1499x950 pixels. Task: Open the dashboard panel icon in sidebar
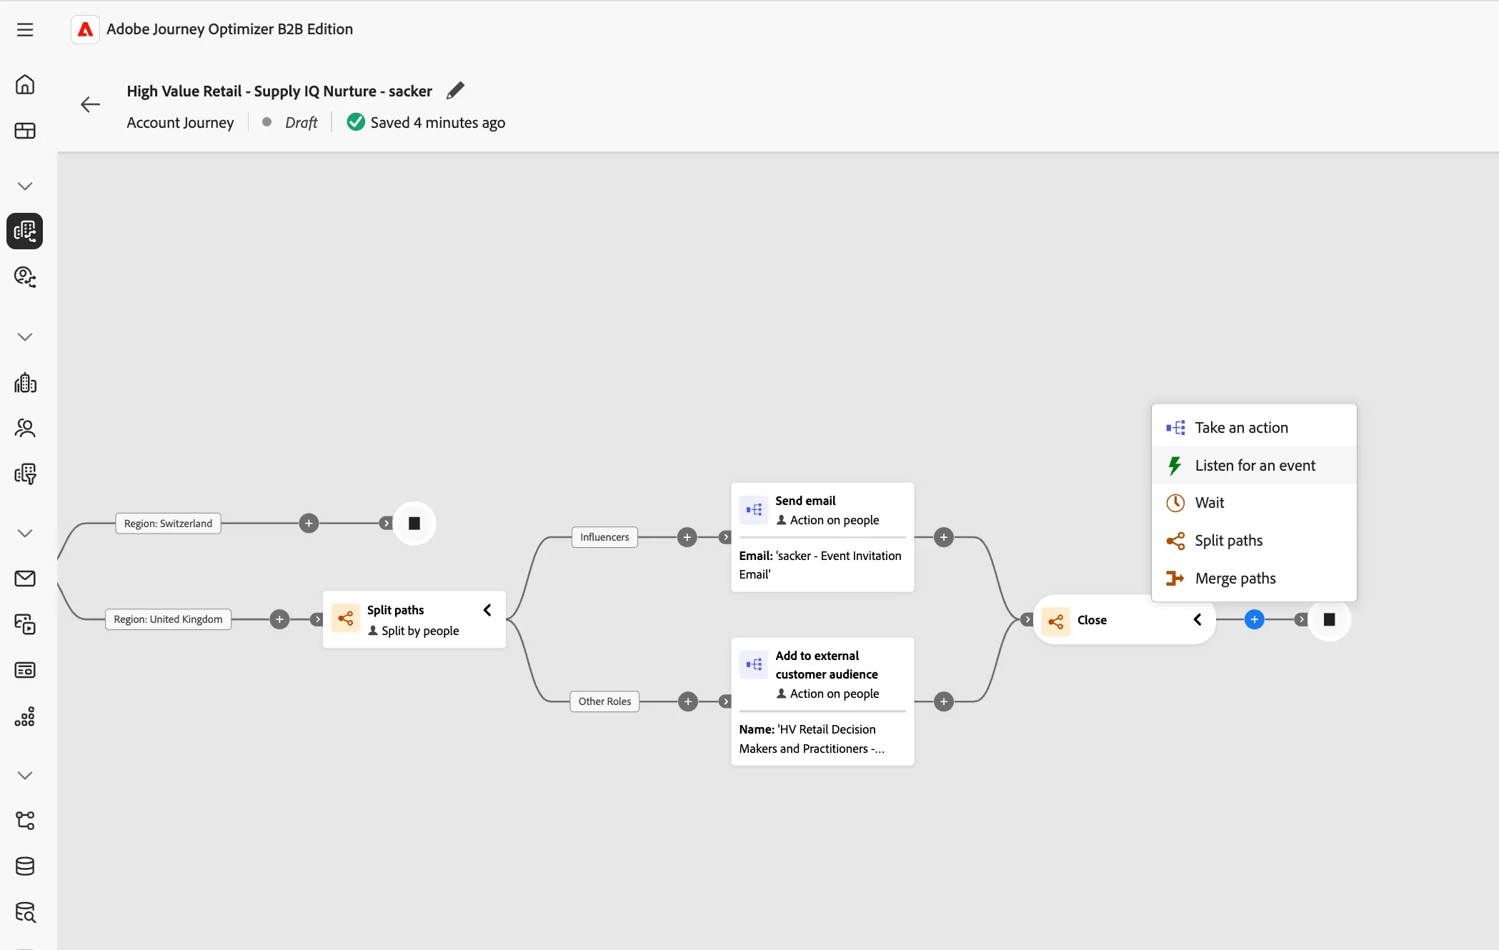pos(25,131)
